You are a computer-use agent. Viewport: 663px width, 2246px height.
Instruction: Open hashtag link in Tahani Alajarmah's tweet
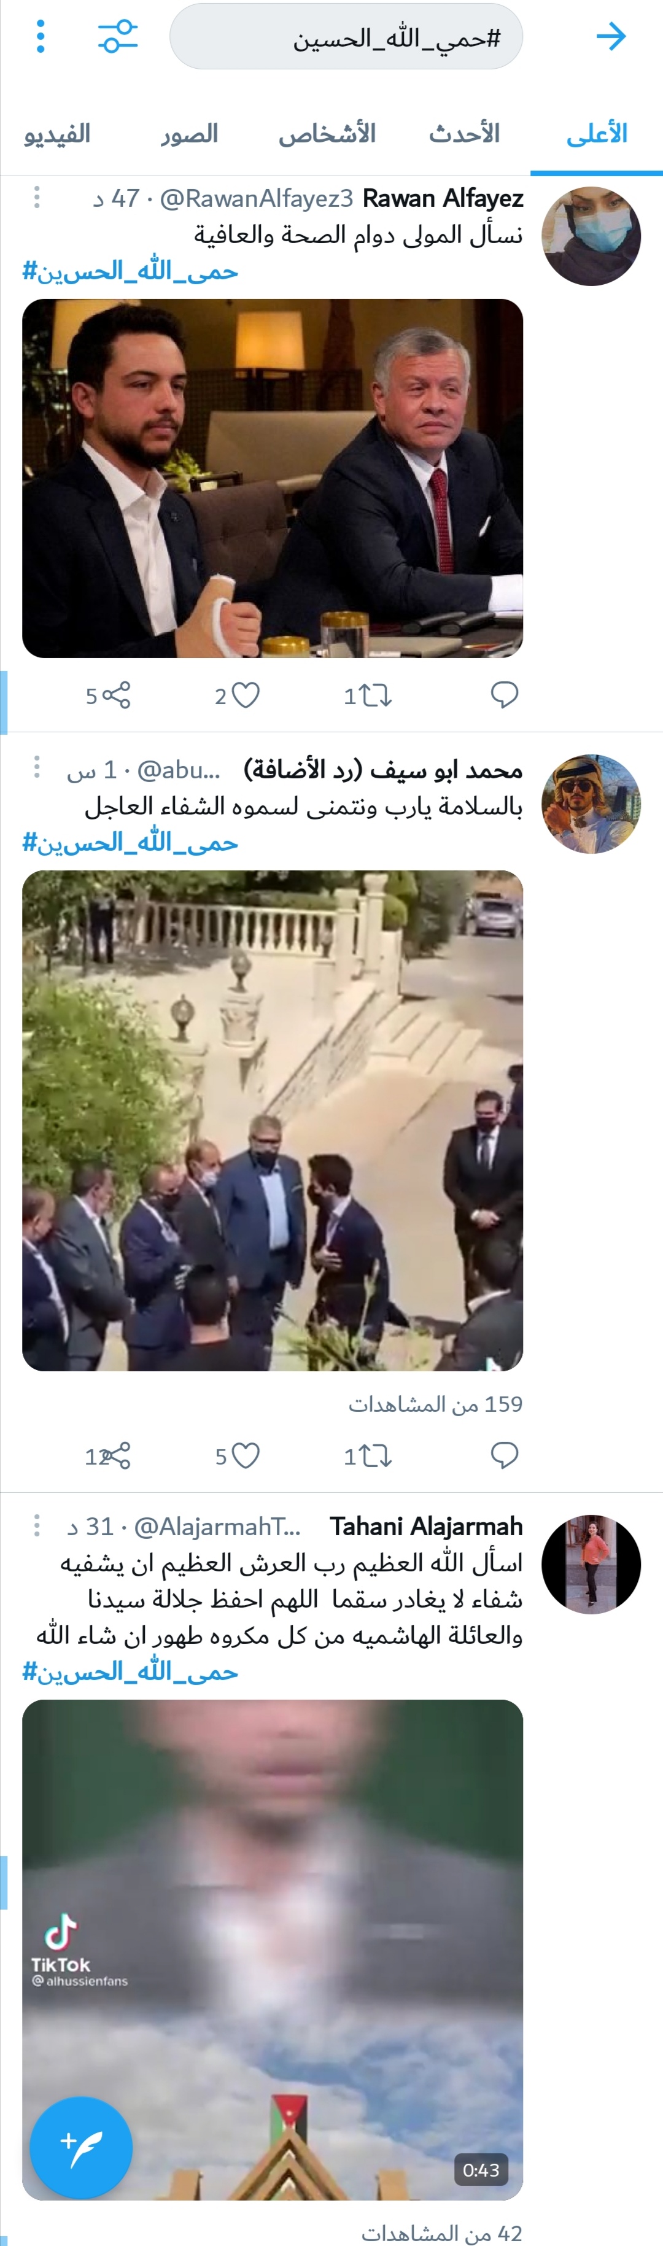pos(130,1671)
